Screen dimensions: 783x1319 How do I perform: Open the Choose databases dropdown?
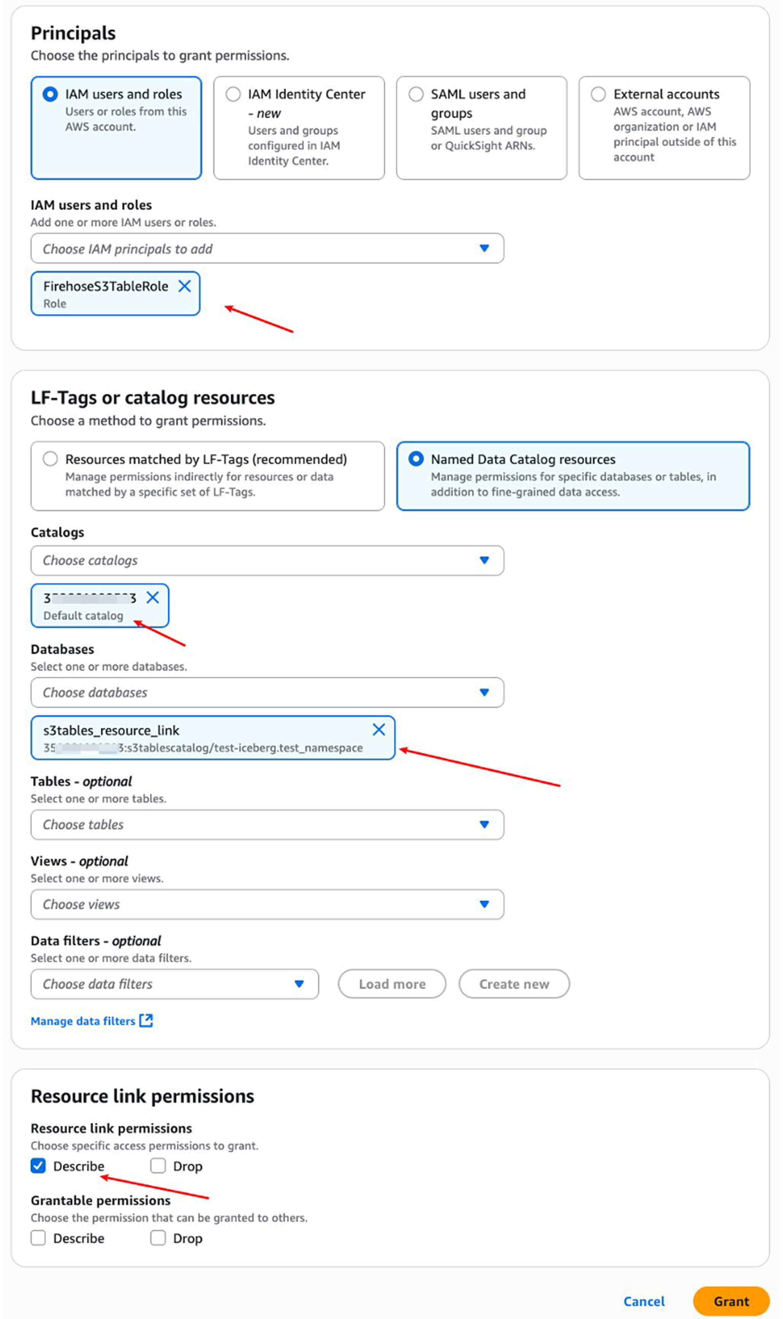(267, 692)
